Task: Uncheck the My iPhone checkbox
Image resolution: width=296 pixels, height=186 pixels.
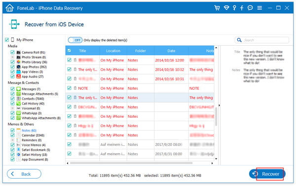Action: pos(7,40)
